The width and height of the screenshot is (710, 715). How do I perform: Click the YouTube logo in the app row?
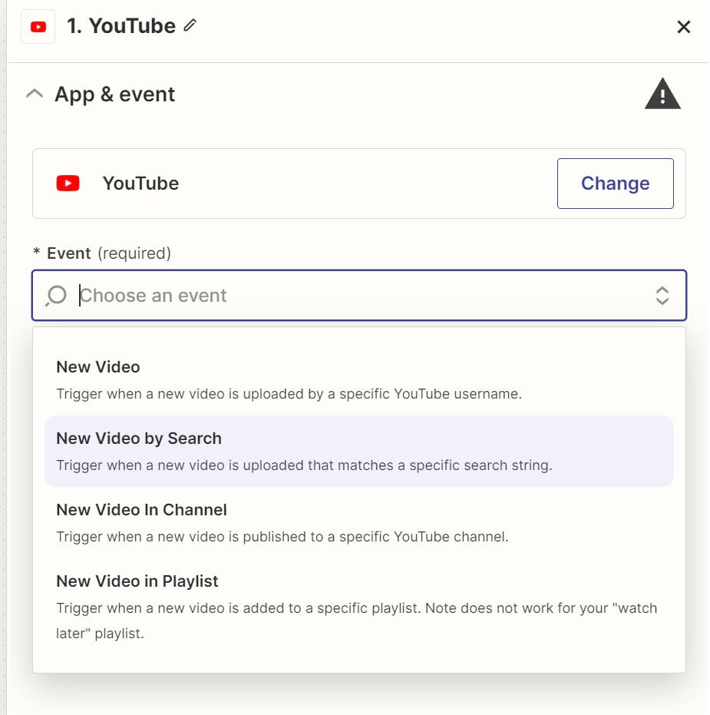click(68, 184)
